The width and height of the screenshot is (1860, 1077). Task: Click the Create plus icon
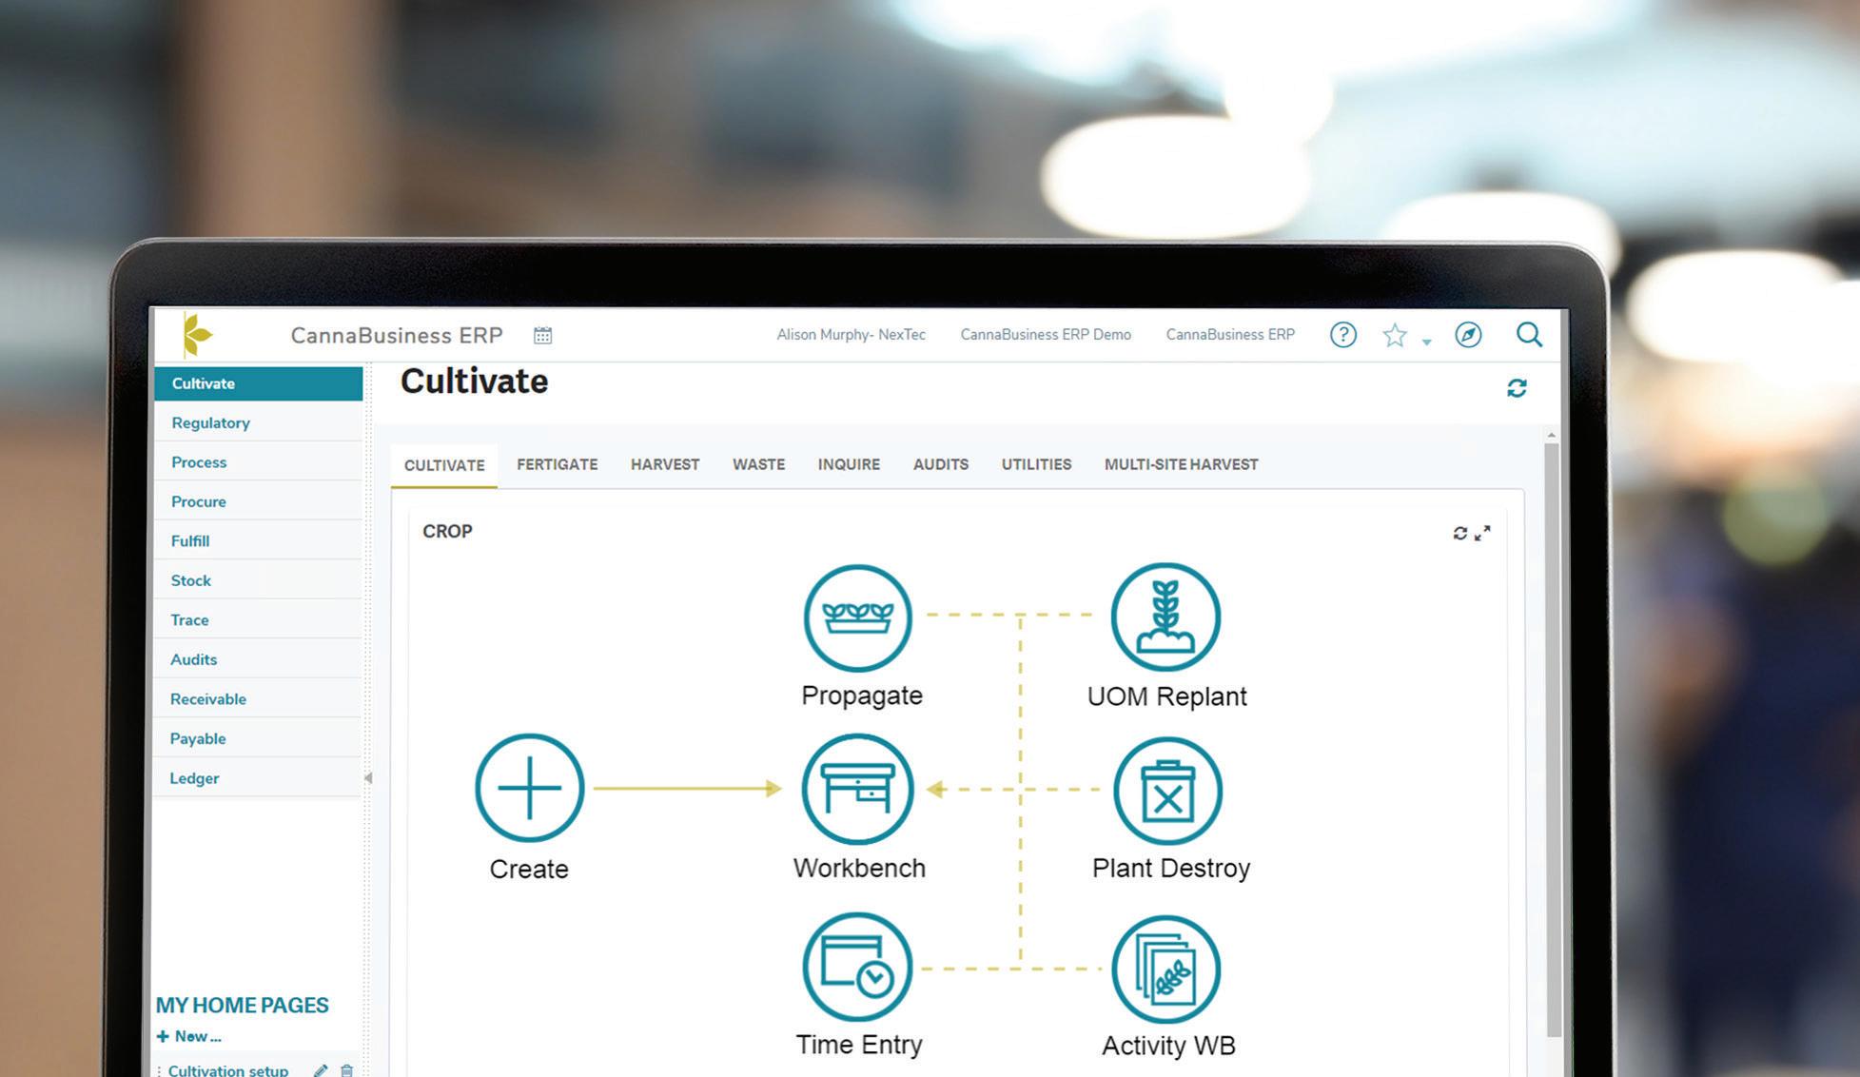[529, 788]
